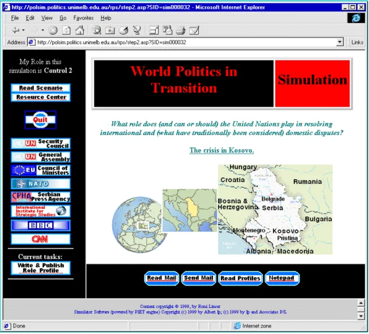Click the Print toolbar icon
369x334 pixels.
[181, 30]
